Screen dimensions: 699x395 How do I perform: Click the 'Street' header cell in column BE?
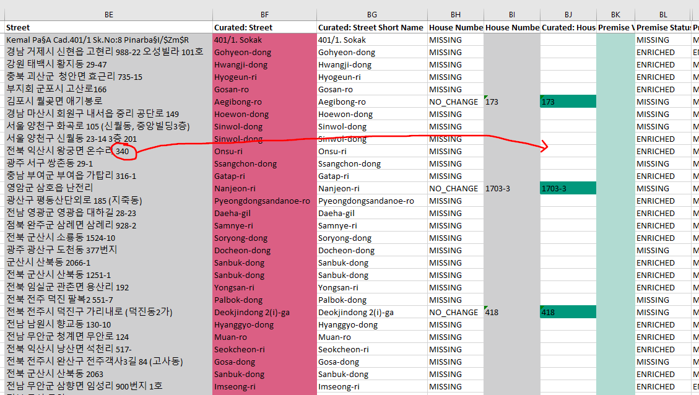[108, 27]
